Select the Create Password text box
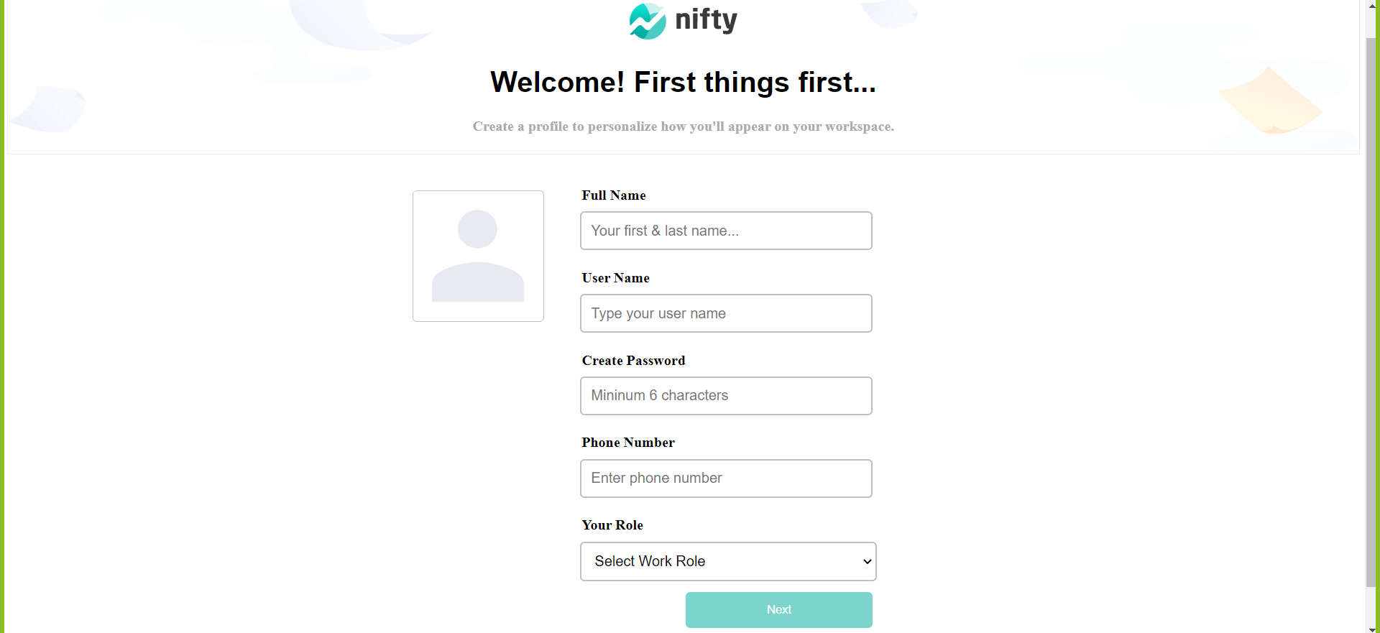Screen dimensions: 1380x633 pyautogui.click(x=726, y=396)
